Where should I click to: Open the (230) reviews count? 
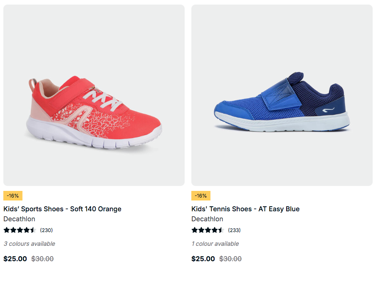coord(46,230)
